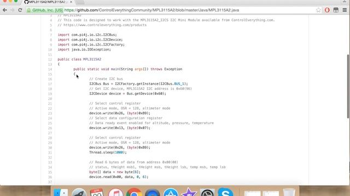Click the '// Select data configuration register' comment
350x196 pixels.
[x=126, y=118]
